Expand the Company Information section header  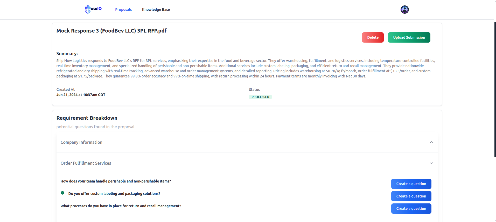coord(81,142)
